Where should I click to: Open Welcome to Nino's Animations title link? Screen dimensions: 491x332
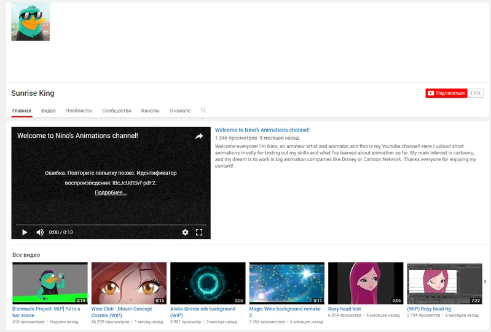tap(262, 130)
